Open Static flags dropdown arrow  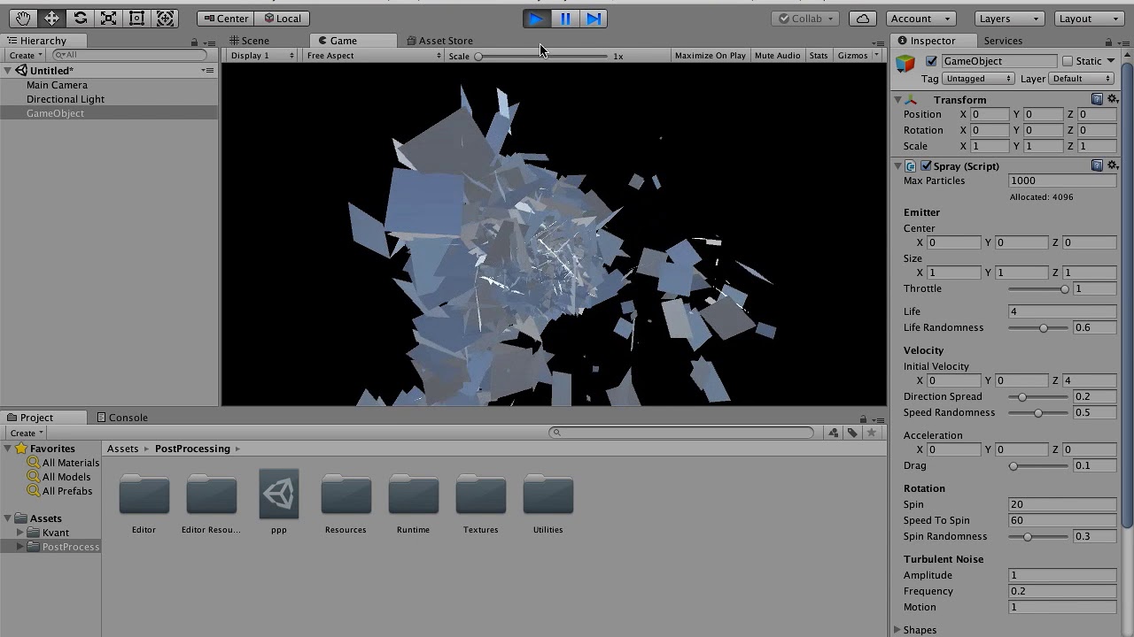[1110, 61]
